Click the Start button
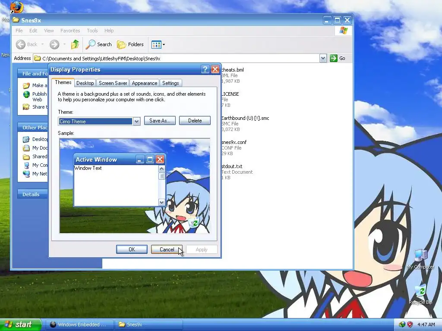Viewport: 442px width, 331px height. click(x=21, y=325)
